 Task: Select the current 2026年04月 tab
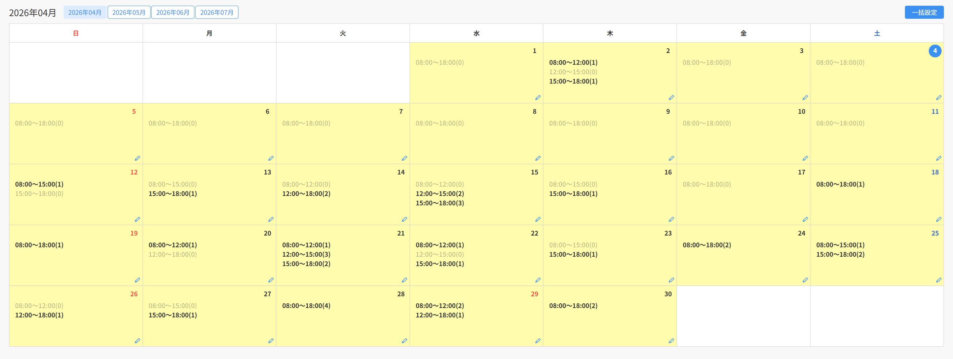[x=85, y=12]
